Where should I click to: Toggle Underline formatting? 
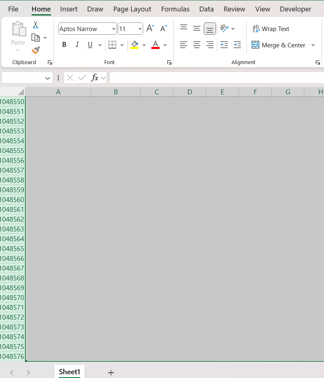90,44
